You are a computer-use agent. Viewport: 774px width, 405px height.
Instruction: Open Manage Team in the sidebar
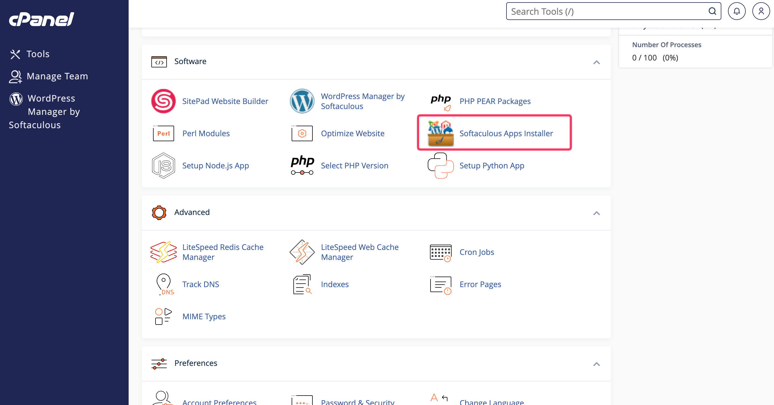[x=49, y=76]
